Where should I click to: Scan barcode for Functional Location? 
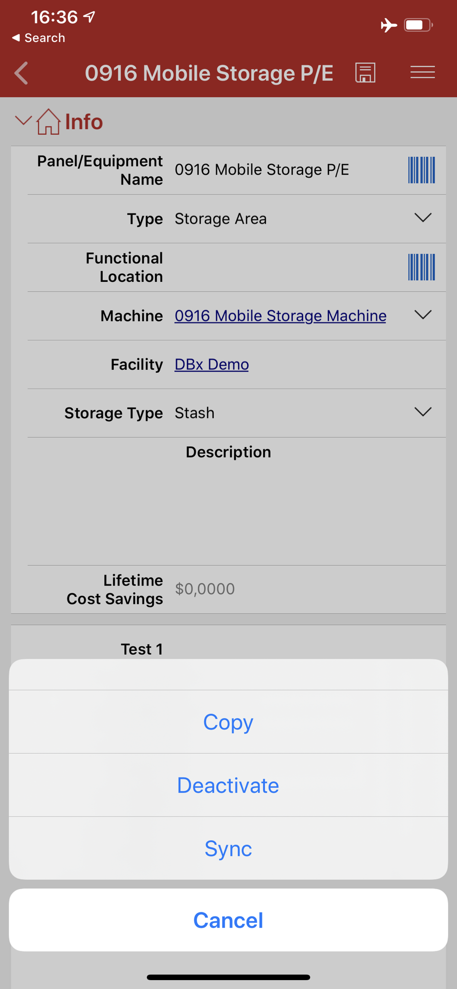coord(421,267)
